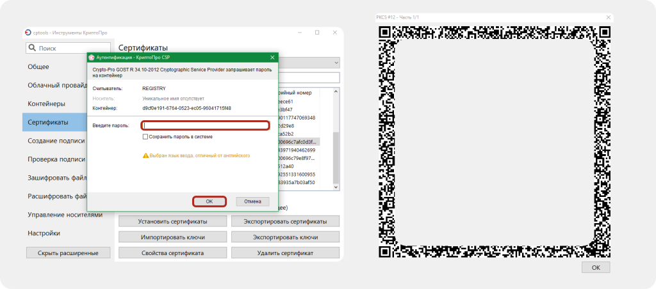Enable the save password in system checkbox

point(145,137)
